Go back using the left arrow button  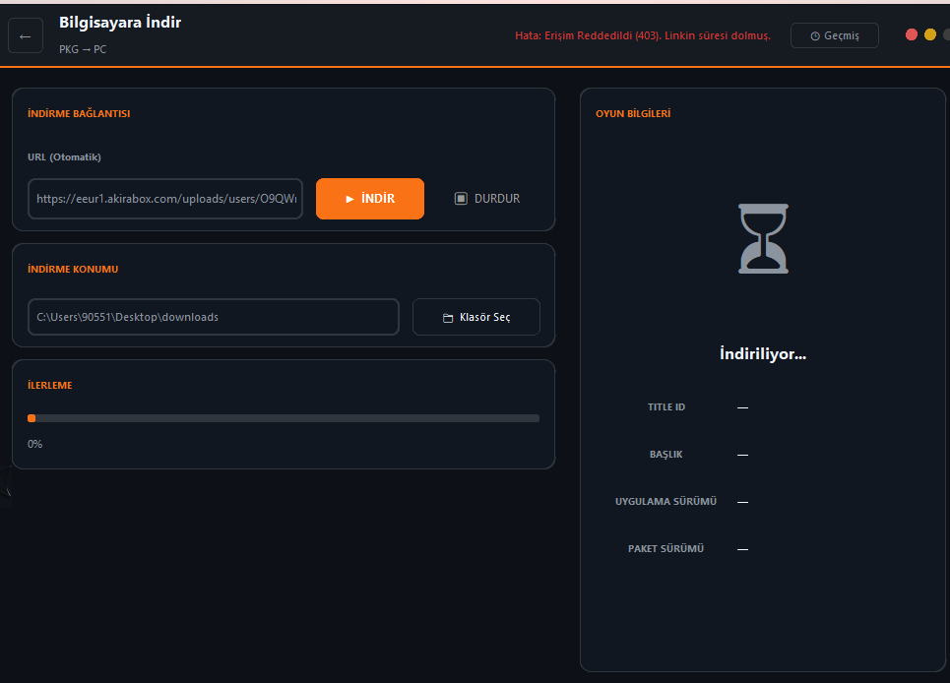(26, 35)
